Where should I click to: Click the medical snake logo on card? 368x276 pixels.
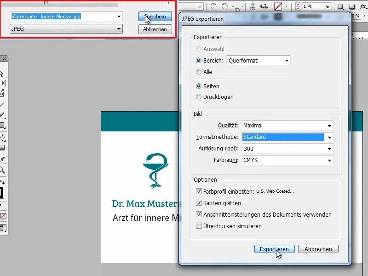click(155, 171)
